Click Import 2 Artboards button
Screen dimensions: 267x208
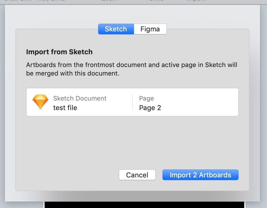pos(200,175)
